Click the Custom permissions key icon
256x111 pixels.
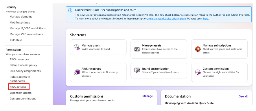(198, 72)
